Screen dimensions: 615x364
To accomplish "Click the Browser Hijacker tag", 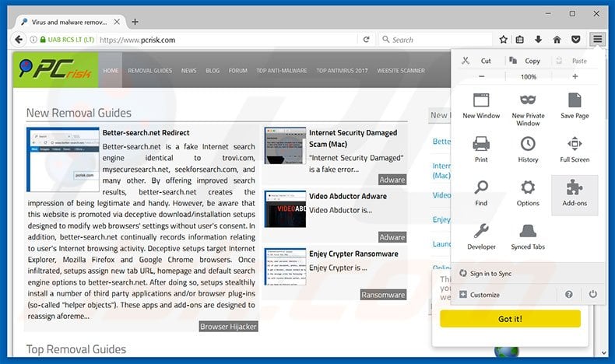I will coord(228,327).
